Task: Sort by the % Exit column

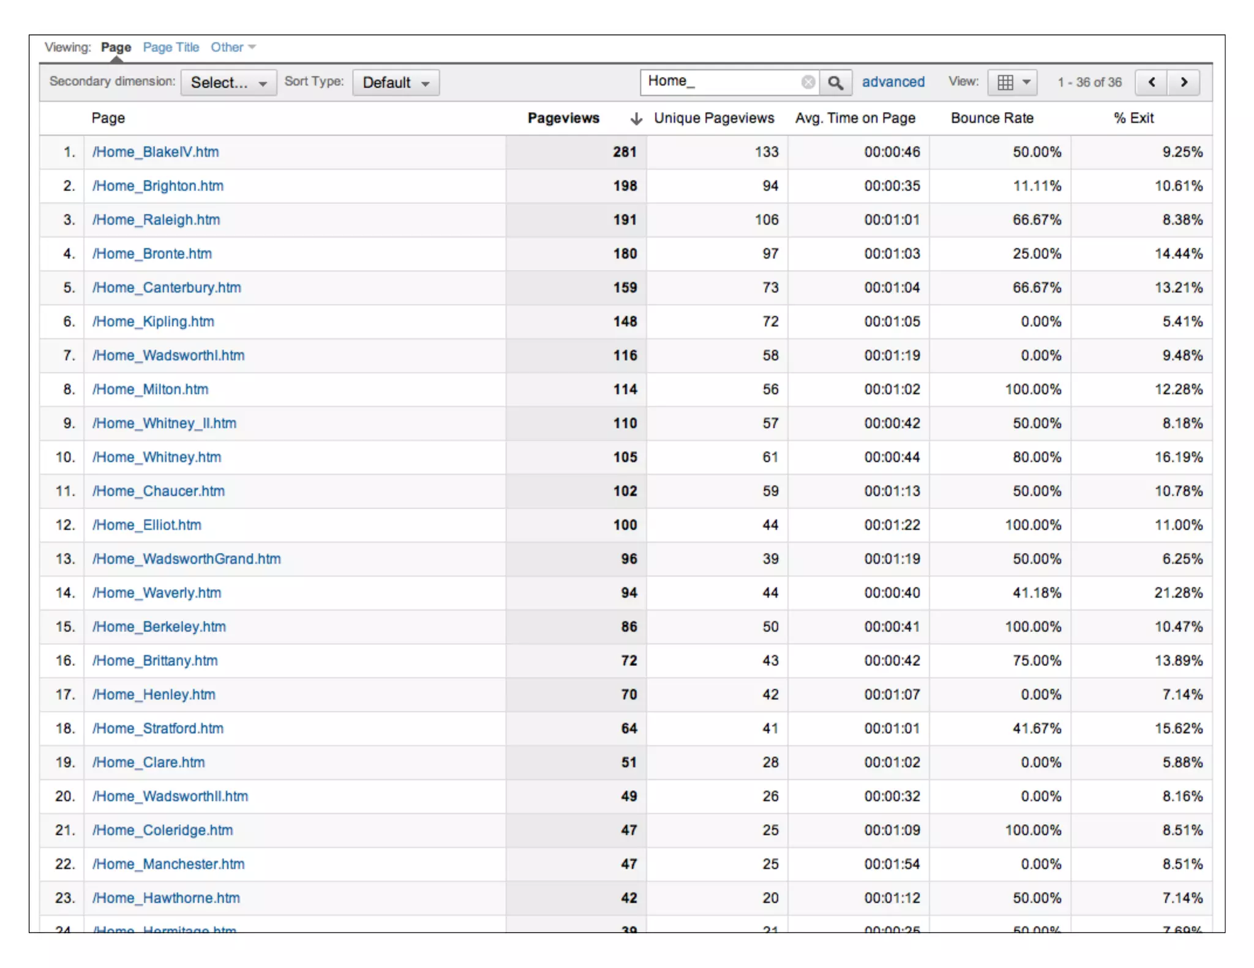Action: [x=1133, y=118]
